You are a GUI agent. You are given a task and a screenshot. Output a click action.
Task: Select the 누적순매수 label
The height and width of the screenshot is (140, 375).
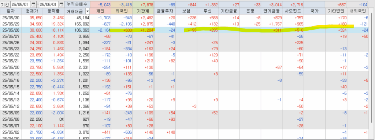coord(77,4)
